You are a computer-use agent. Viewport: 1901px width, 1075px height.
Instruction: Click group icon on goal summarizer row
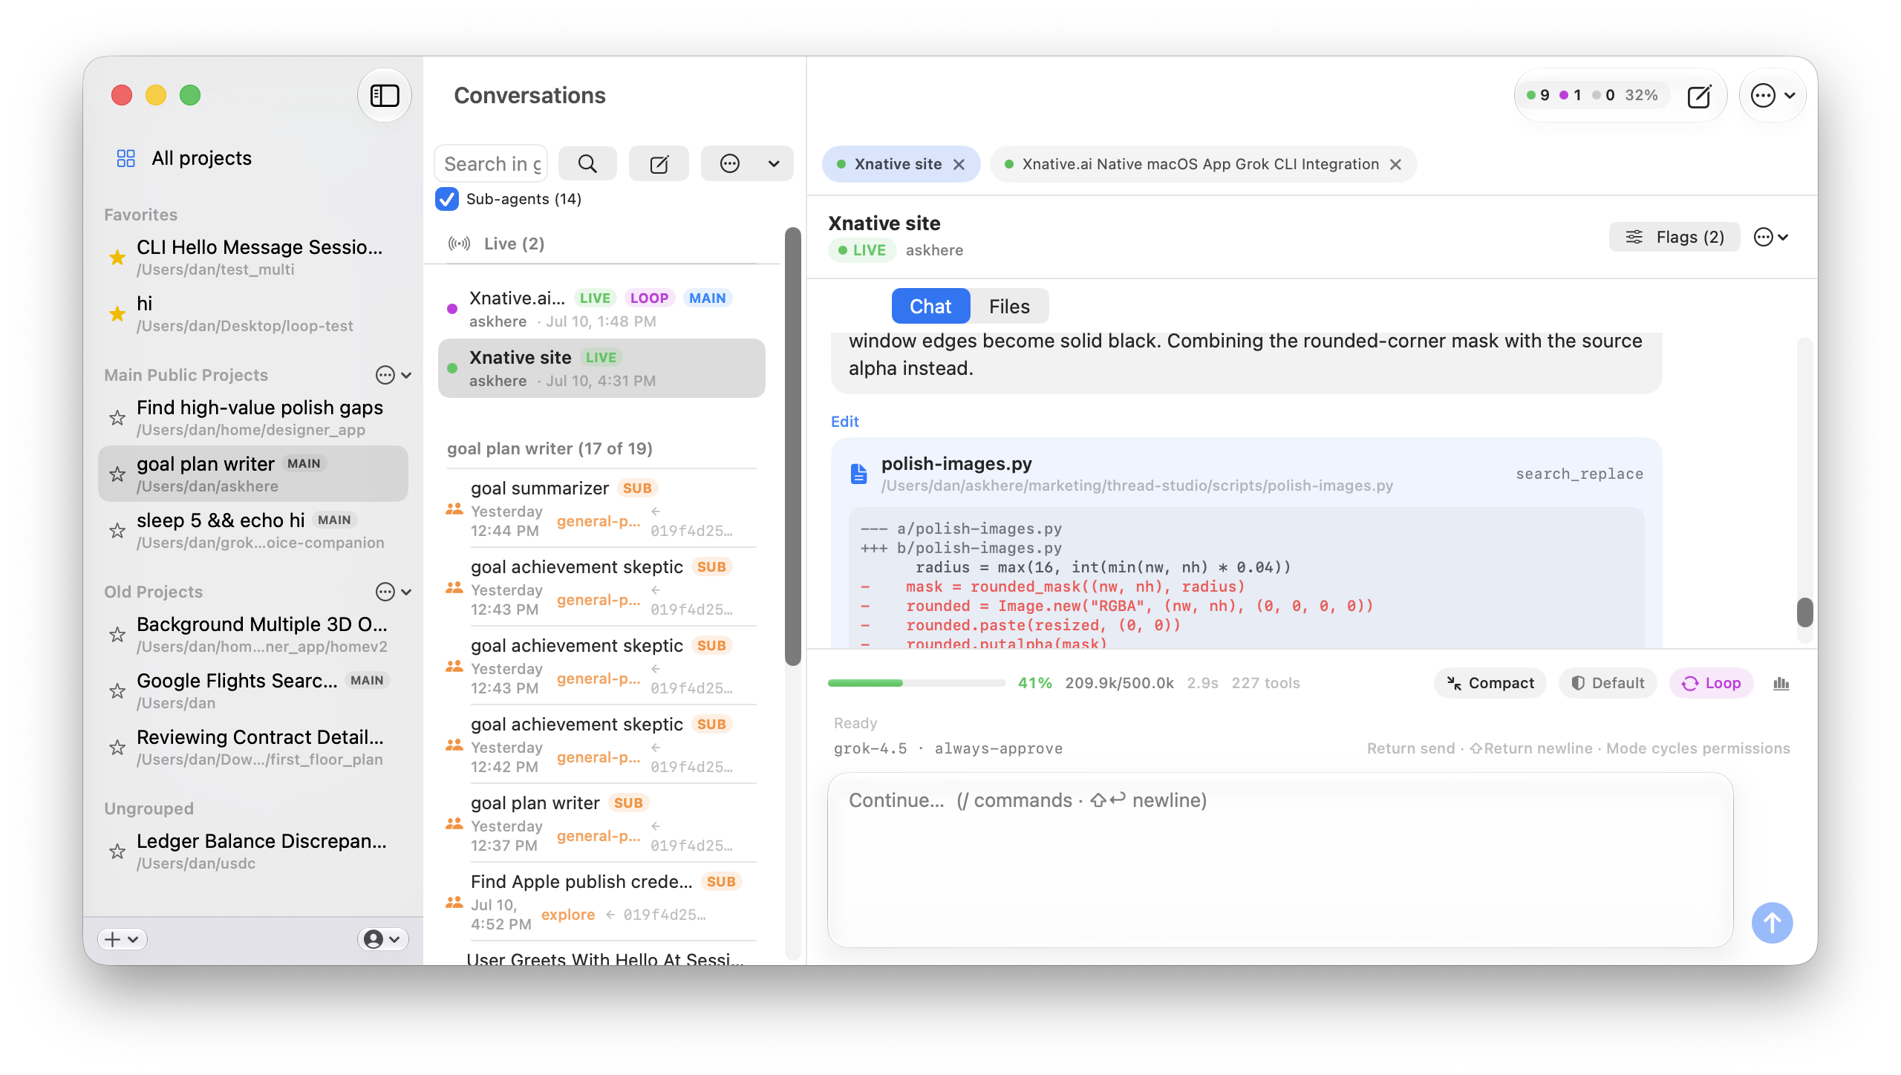tap(454, 509)
